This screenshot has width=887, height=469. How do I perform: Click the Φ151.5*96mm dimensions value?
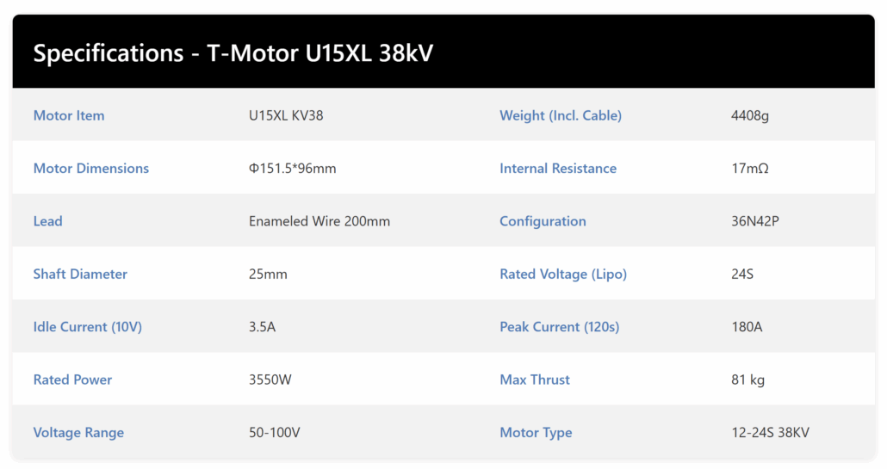(x=293, y=169)
